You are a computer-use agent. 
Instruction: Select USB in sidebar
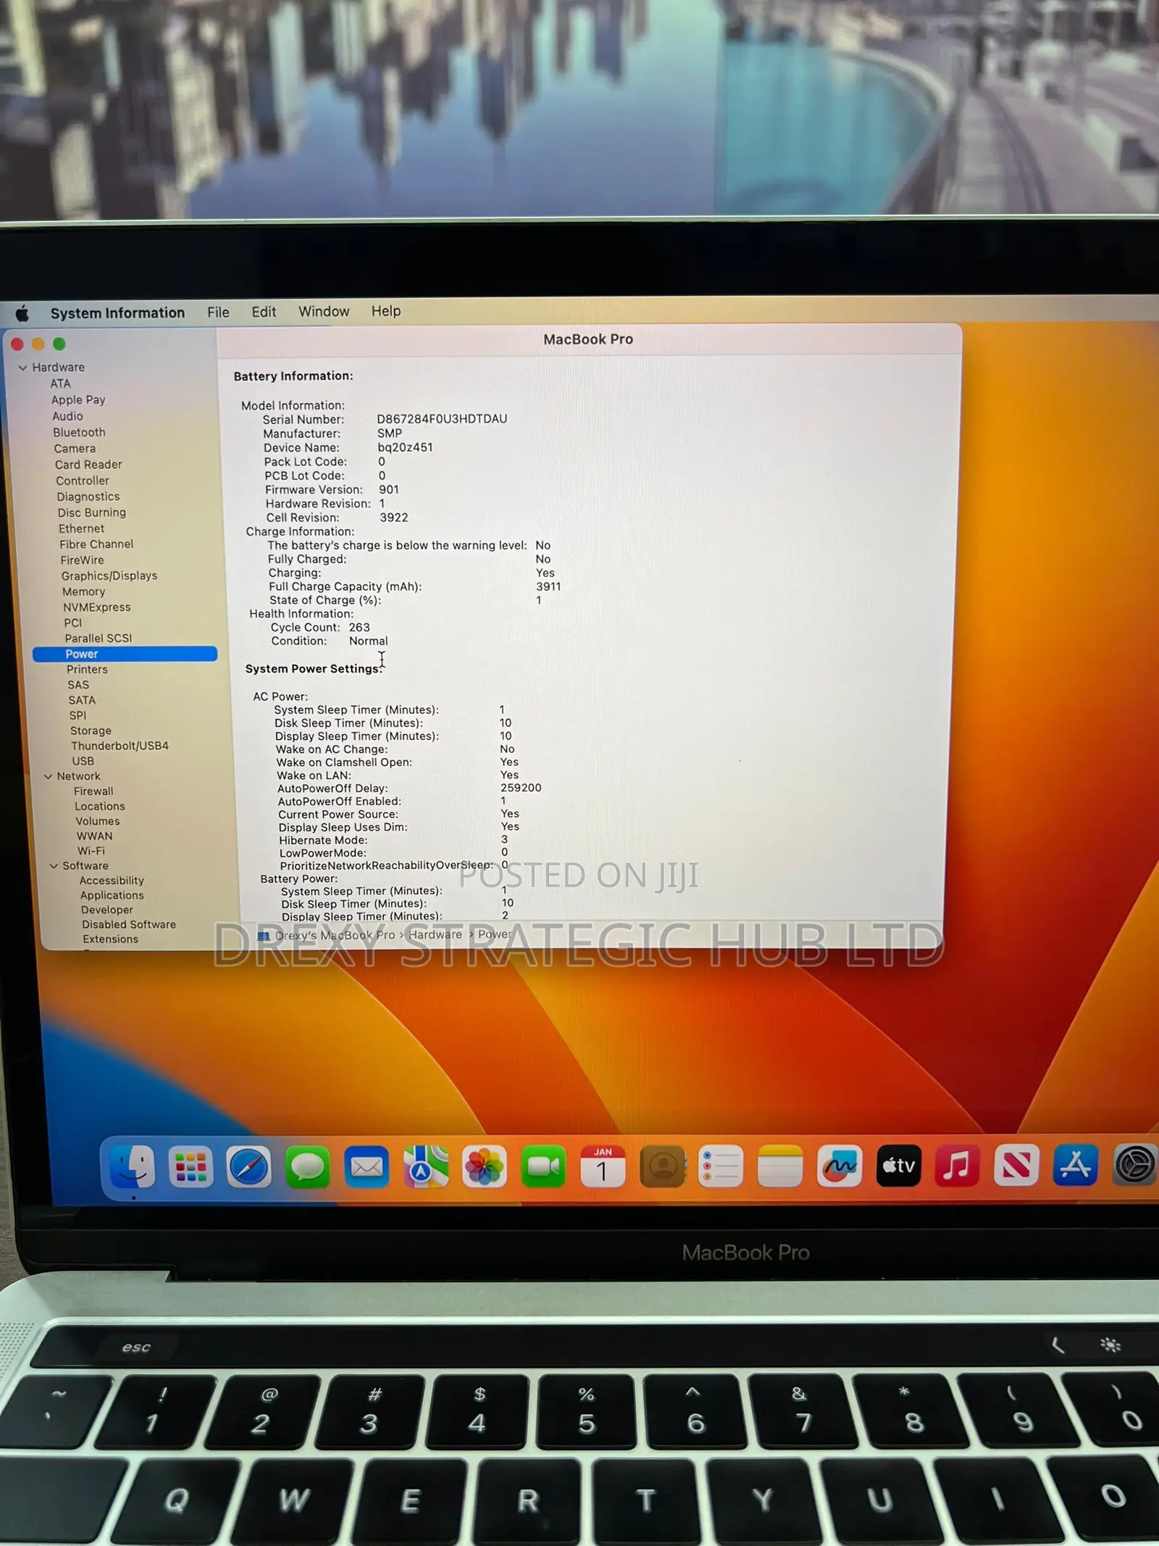coord(83,761)
